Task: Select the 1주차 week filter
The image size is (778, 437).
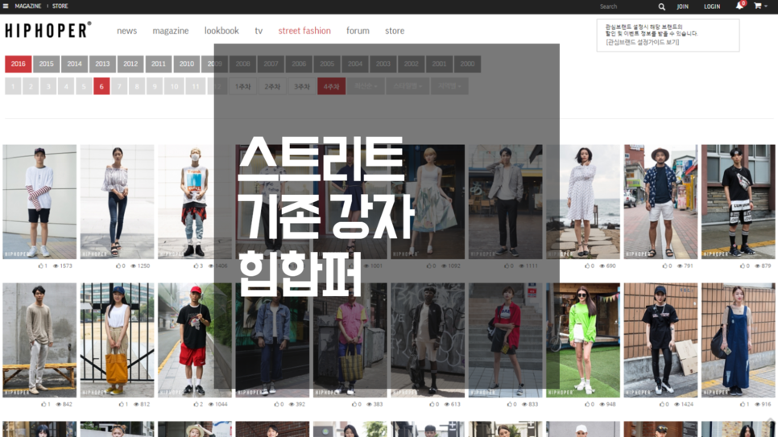Action: 242,86
